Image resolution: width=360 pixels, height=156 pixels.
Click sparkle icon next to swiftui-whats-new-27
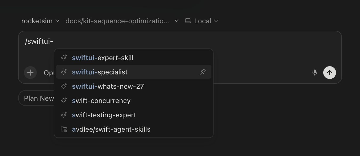click(x=64, y=86)
